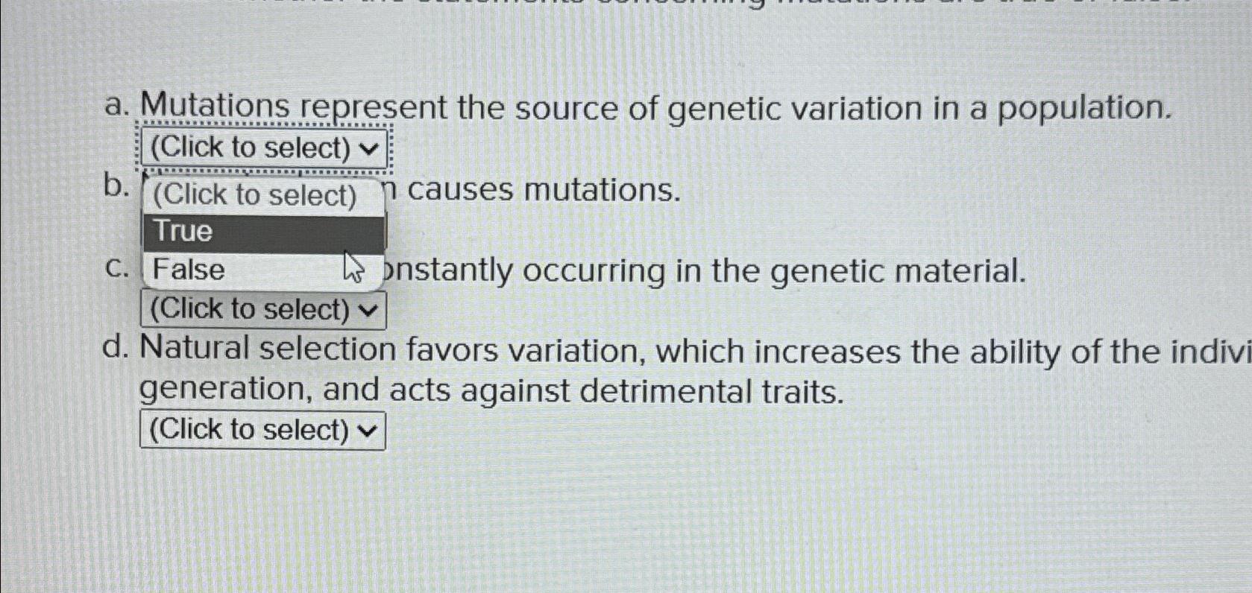Click the False option below True
This screenshot has height=593, width=1252.
[x=186, y=269]
